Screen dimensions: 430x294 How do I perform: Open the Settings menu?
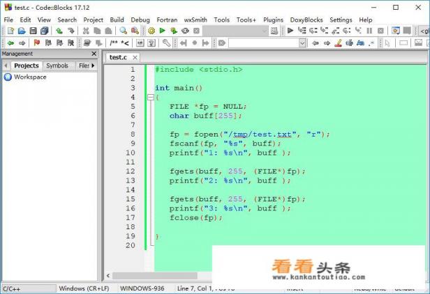click(x=341, y=20)
